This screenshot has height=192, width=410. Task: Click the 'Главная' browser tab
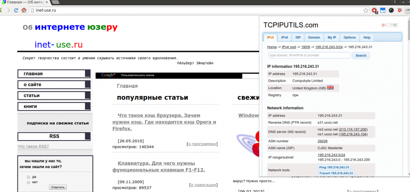click(x=24, y=2)
